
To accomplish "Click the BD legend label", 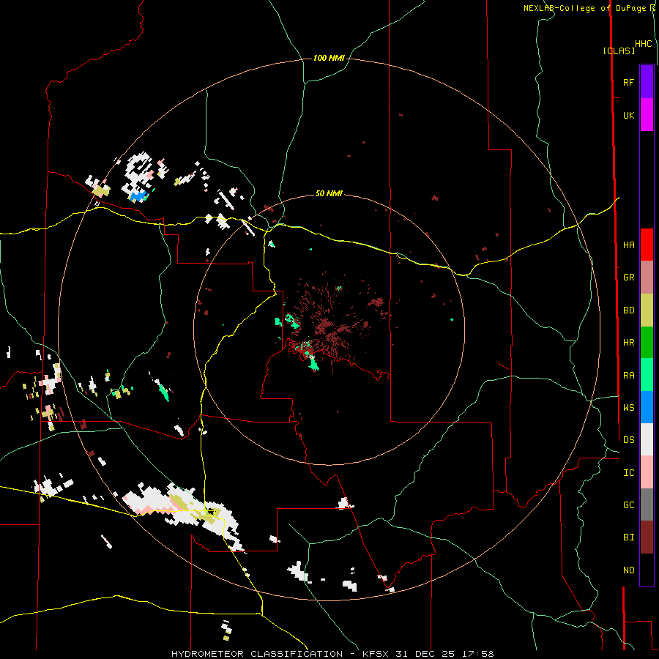I will pos(628,310).
